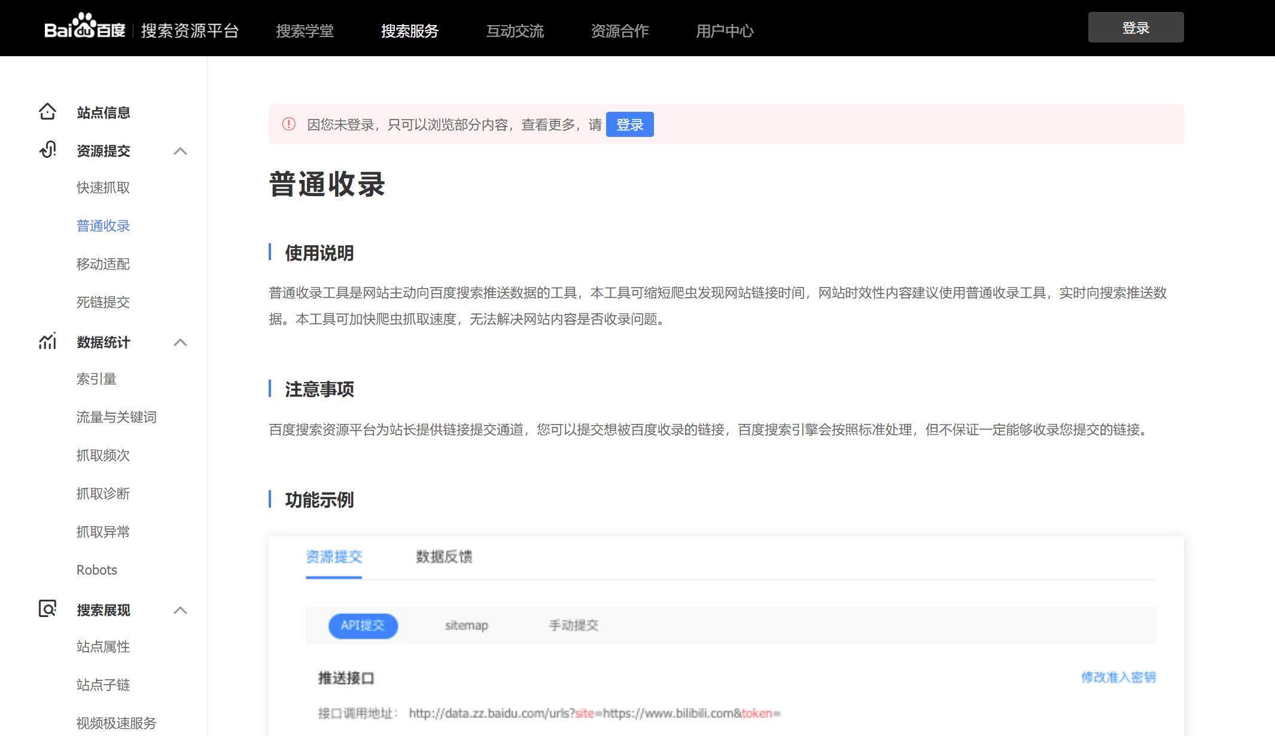The height and width of the screenshot is (736, 1275).
Task: Switch to the 资源提交 tab in example
Action: point(334,557)
